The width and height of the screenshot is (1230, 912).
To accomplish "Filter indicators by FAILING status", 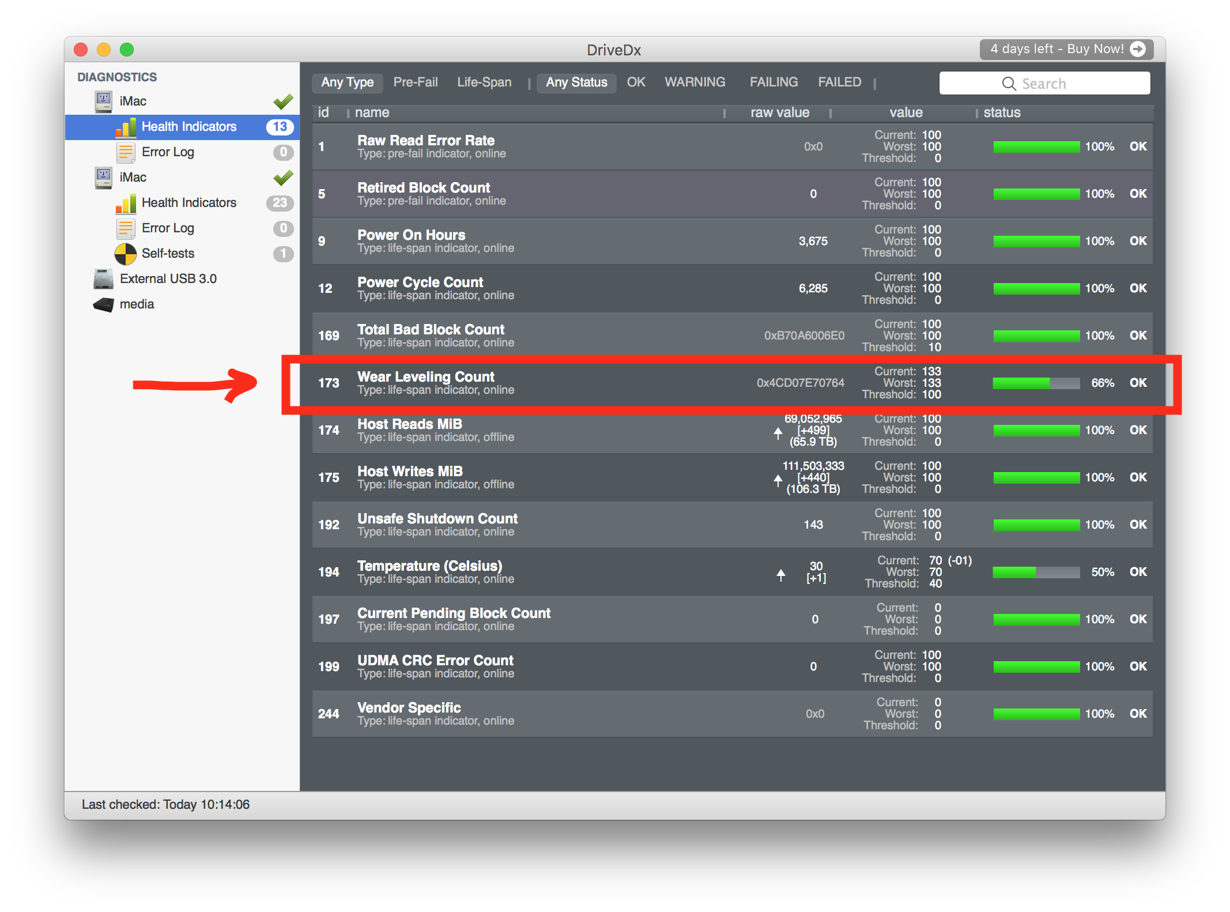I will click(x=774, y=82).
